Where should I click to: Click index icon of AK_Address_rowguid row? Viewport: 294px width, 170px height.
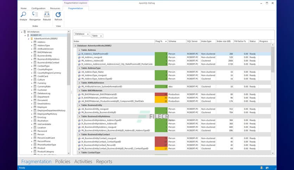click(79, 57)
